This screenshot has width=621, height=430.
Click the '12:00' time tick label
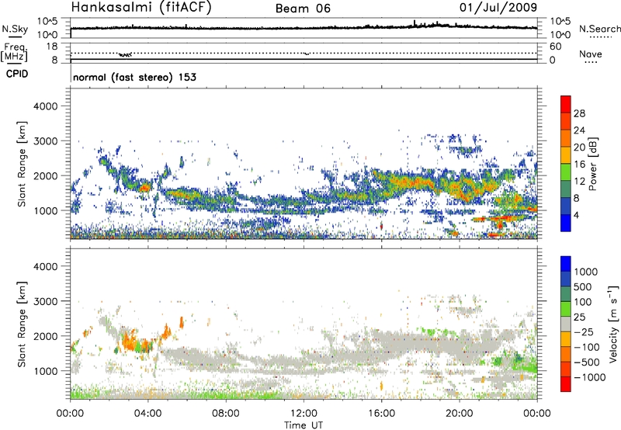[x=304, y=414]
